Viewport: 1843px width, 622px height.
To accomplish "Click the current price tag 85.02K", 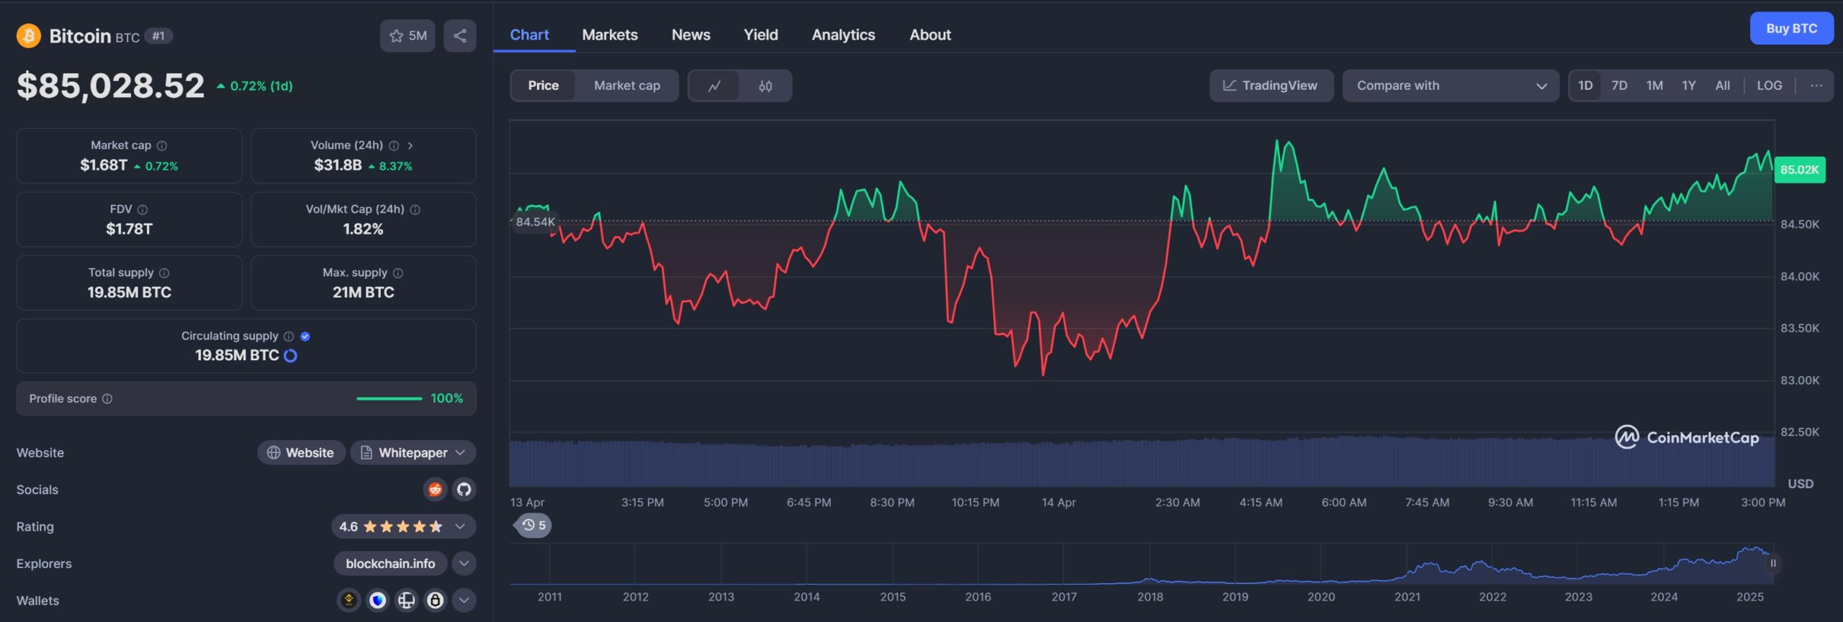I will [1799, 170].
